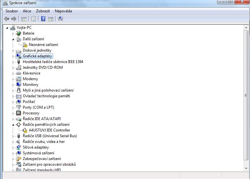
Task: Click the IEEE 1394 controller icon
Action: click(x=19, y=62)
